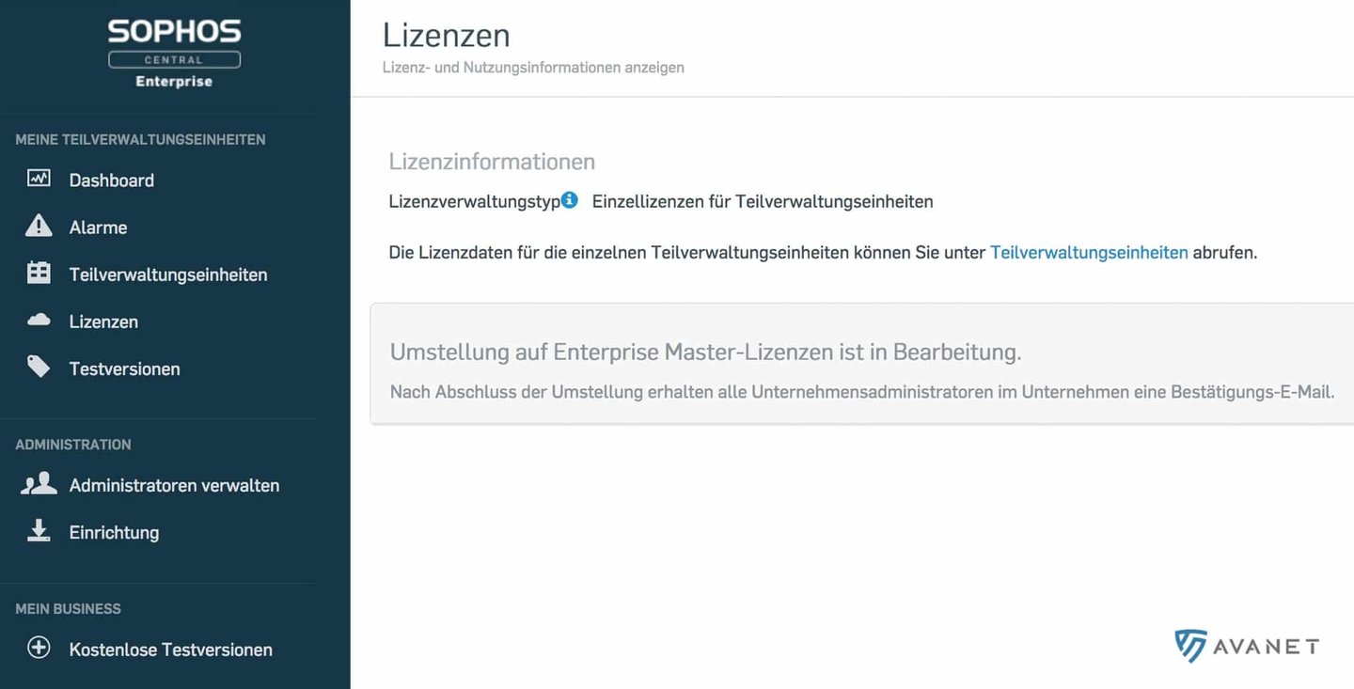Click the Alarme warning triangle icon
The width and height of the screenshot is (1354, 689).
pos(39,226)
